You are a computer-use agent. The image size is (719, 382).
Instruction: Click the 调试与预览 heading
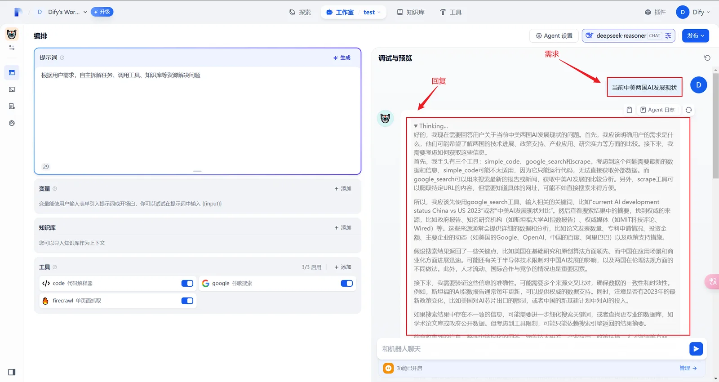pyautogui.click(x=395, y=58)
